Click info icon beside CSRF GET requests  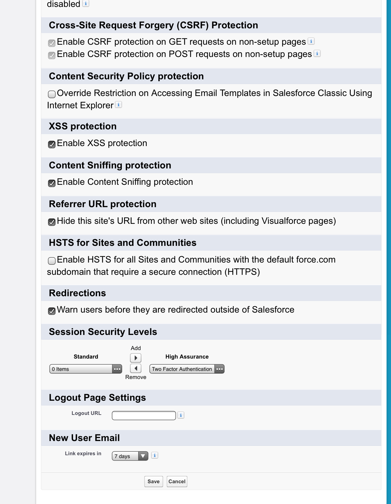[311, 41]
